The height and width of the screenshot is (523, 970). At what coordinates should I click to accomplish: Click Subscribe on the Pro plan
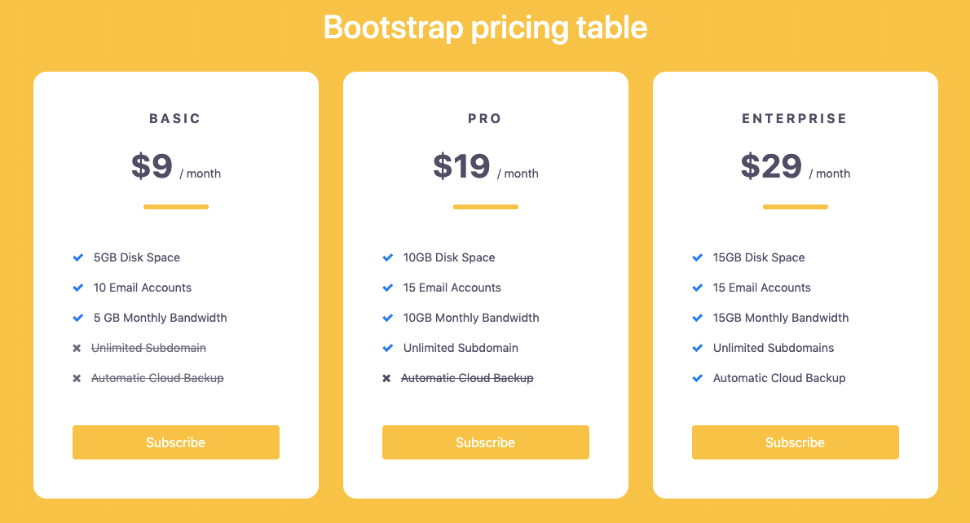[x=485, y=442]
